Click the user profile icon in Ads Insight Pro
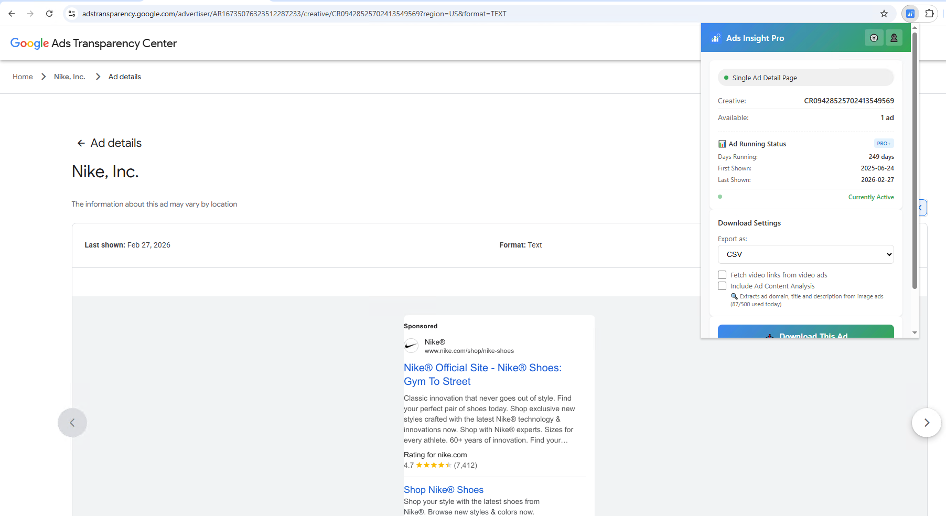 pos(894,38)
